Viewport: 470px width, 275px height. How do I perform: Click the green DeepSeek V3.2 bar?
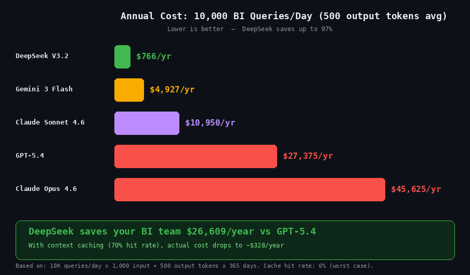[x=122, y=57]
